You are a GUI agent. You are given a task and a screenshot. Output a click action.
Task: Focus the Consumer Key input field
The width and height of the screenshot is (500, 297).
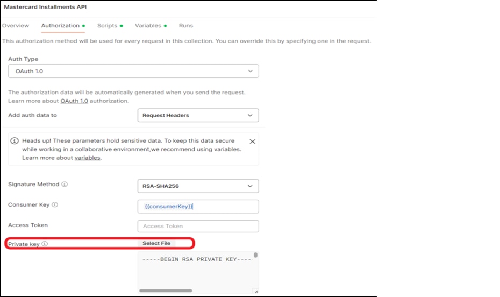198,207
